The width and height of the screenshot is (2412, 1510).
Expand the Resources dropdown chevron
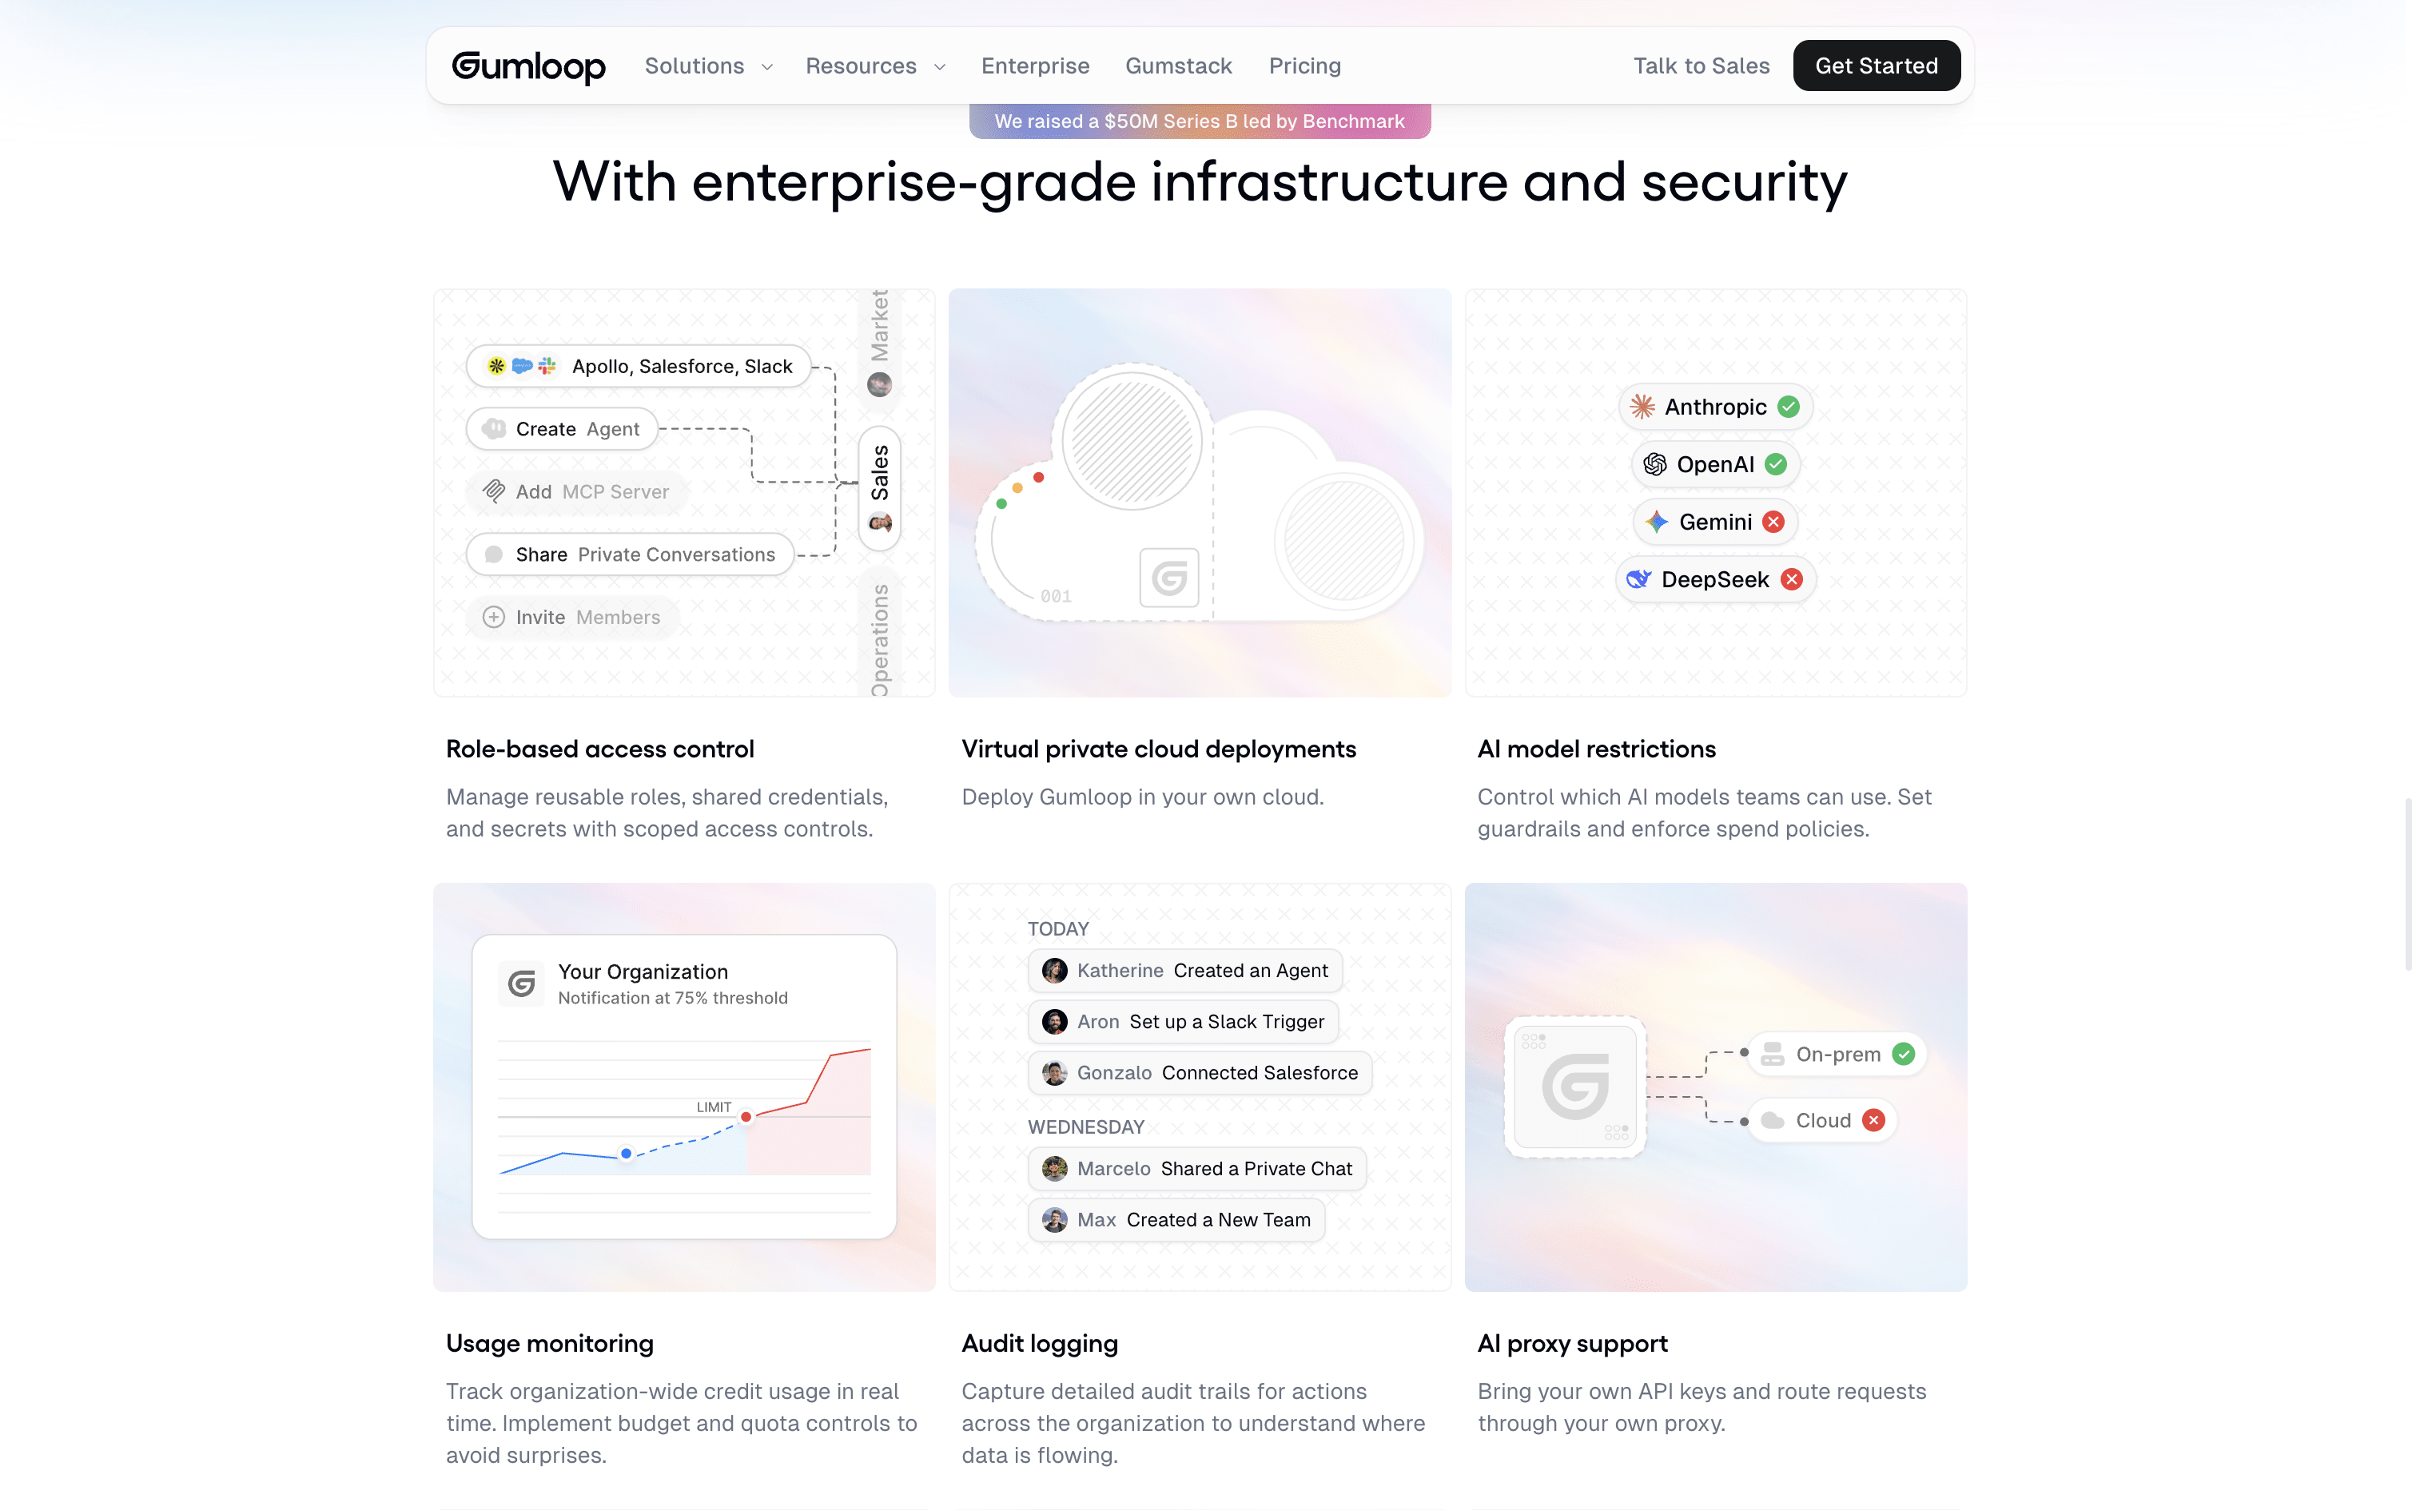pyautogui.click(x=940, y=67)
